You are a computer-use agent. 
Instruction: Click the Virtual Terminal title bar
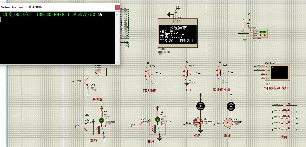pyautogui.click(x=51, y=7)
